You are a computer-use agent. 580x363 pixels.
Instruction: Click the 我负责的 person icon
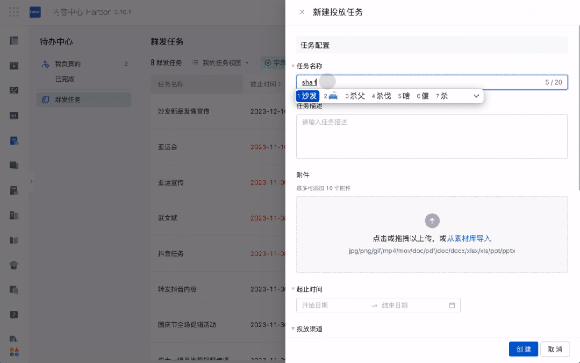tap(45, 64)
